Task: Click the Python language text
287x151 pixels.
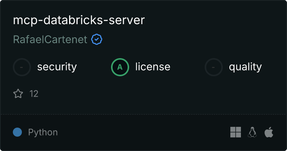Action: (43, 133)
